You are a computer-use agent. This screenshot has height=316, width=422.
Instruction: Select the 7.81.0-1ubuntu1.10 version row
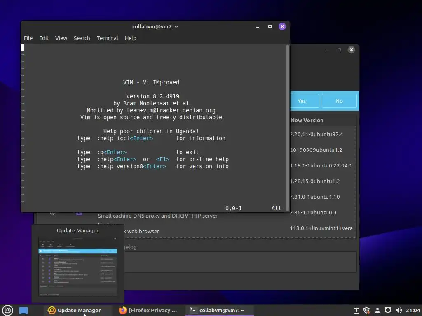(x=314, y=197)
